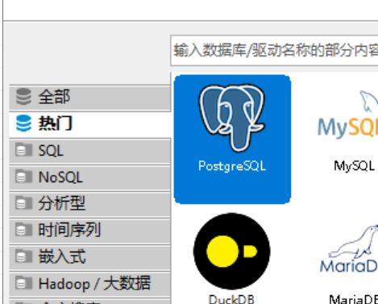
Task: Click the 嵌入式 category folder icon
Action: (23, 256)
